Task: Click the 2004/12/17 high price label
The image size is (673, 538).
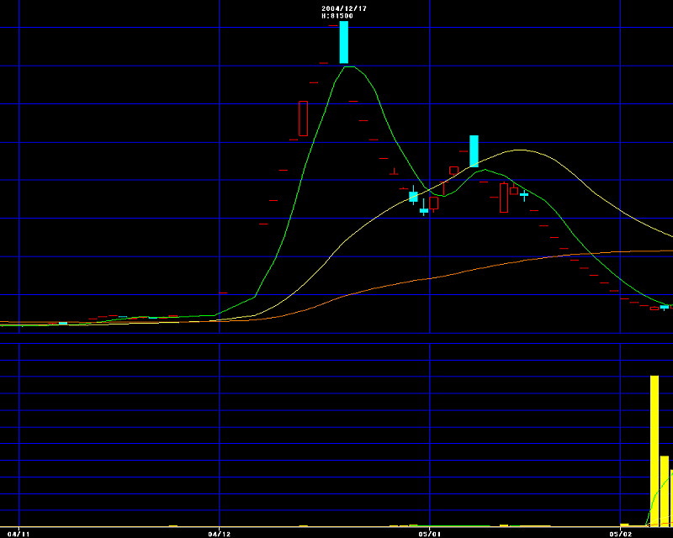Action: 344,12
